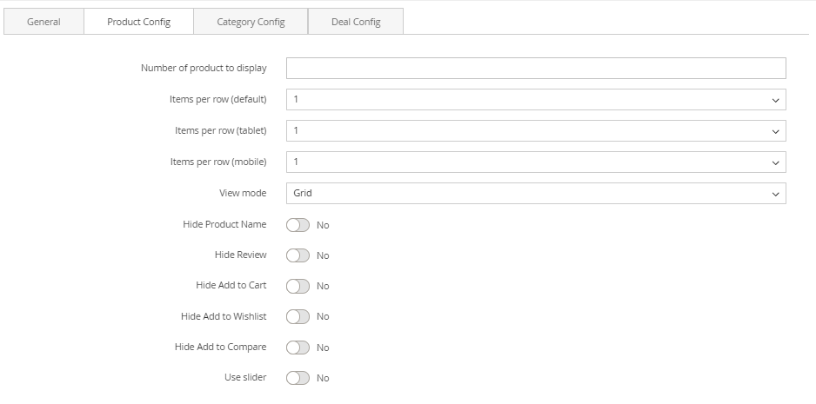Open the Category Config tab
816x404 pixels.
tap(251, 22)
